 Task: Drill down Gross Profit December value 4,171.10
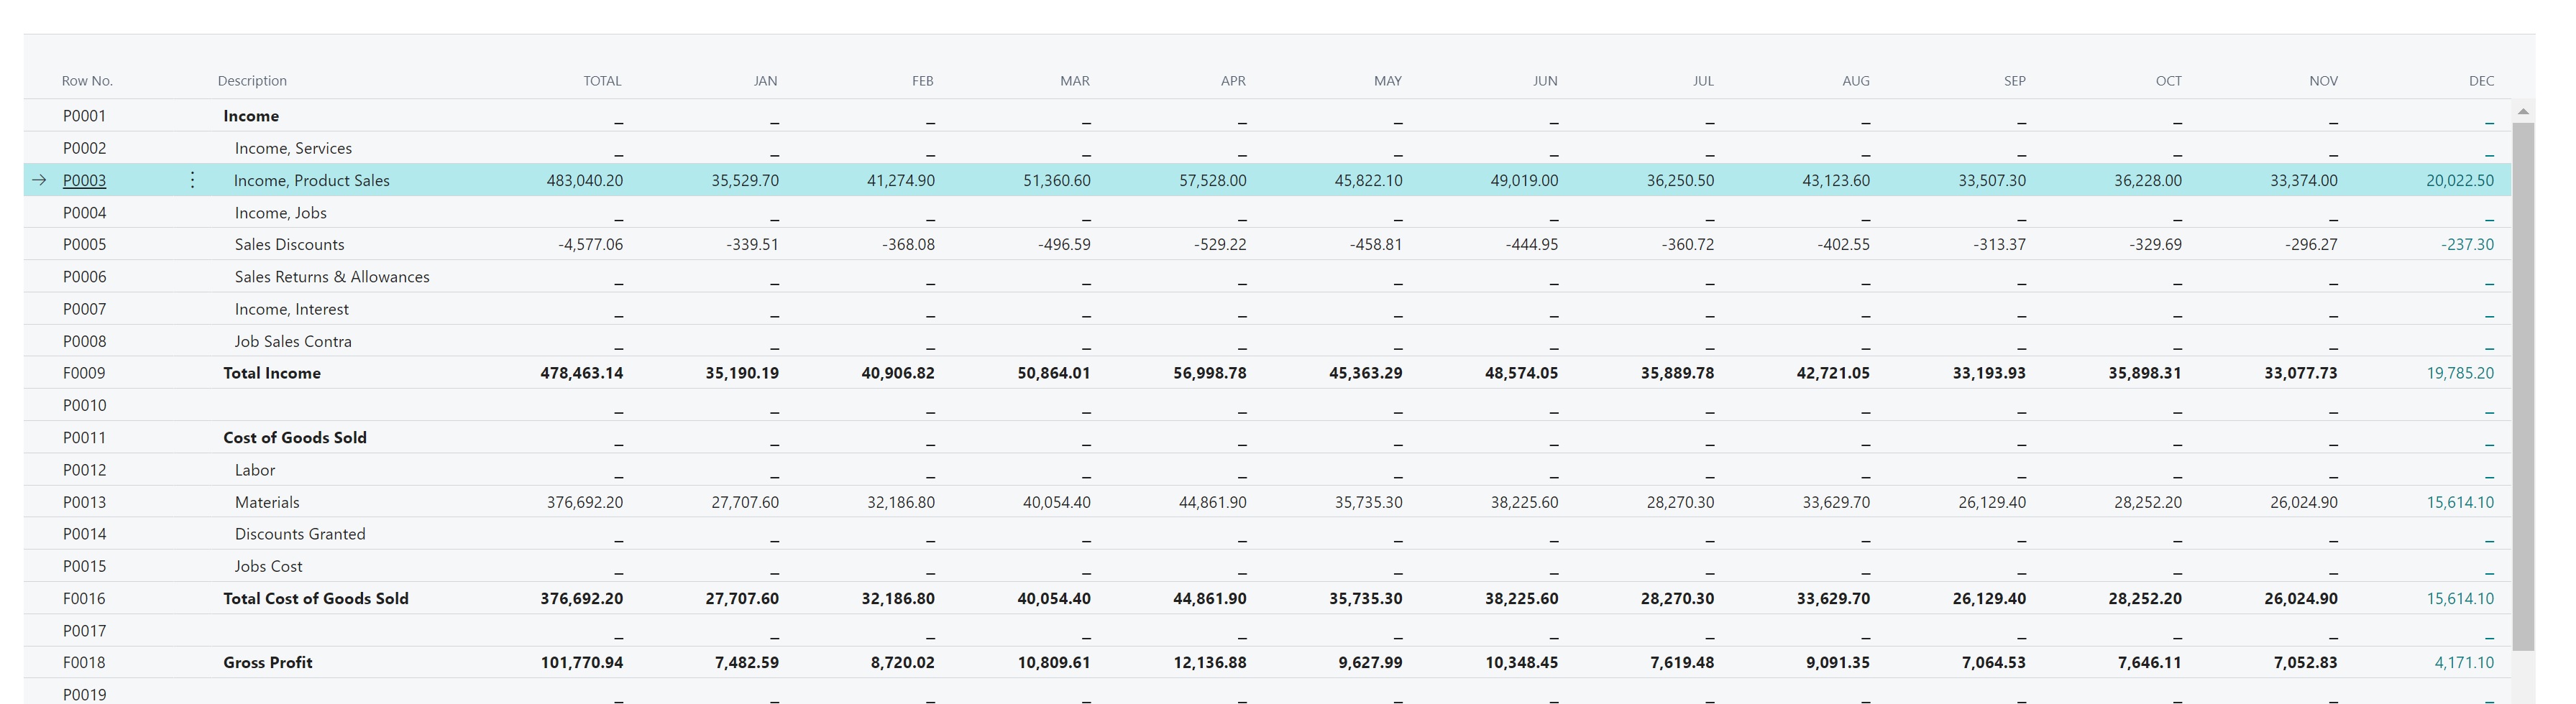(x=2465, y=661)
